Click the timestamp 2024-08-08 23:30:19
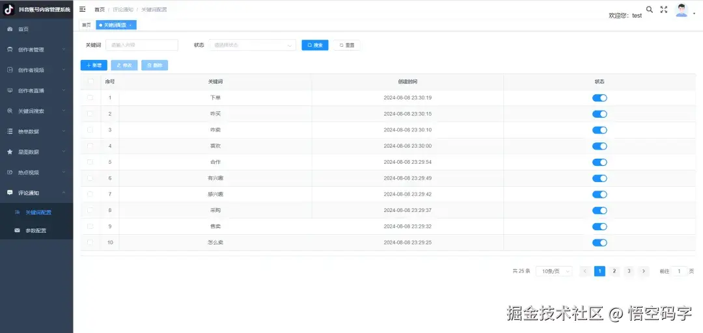The height and width of the screenshot is (333, 703). [x=407, y=98]
